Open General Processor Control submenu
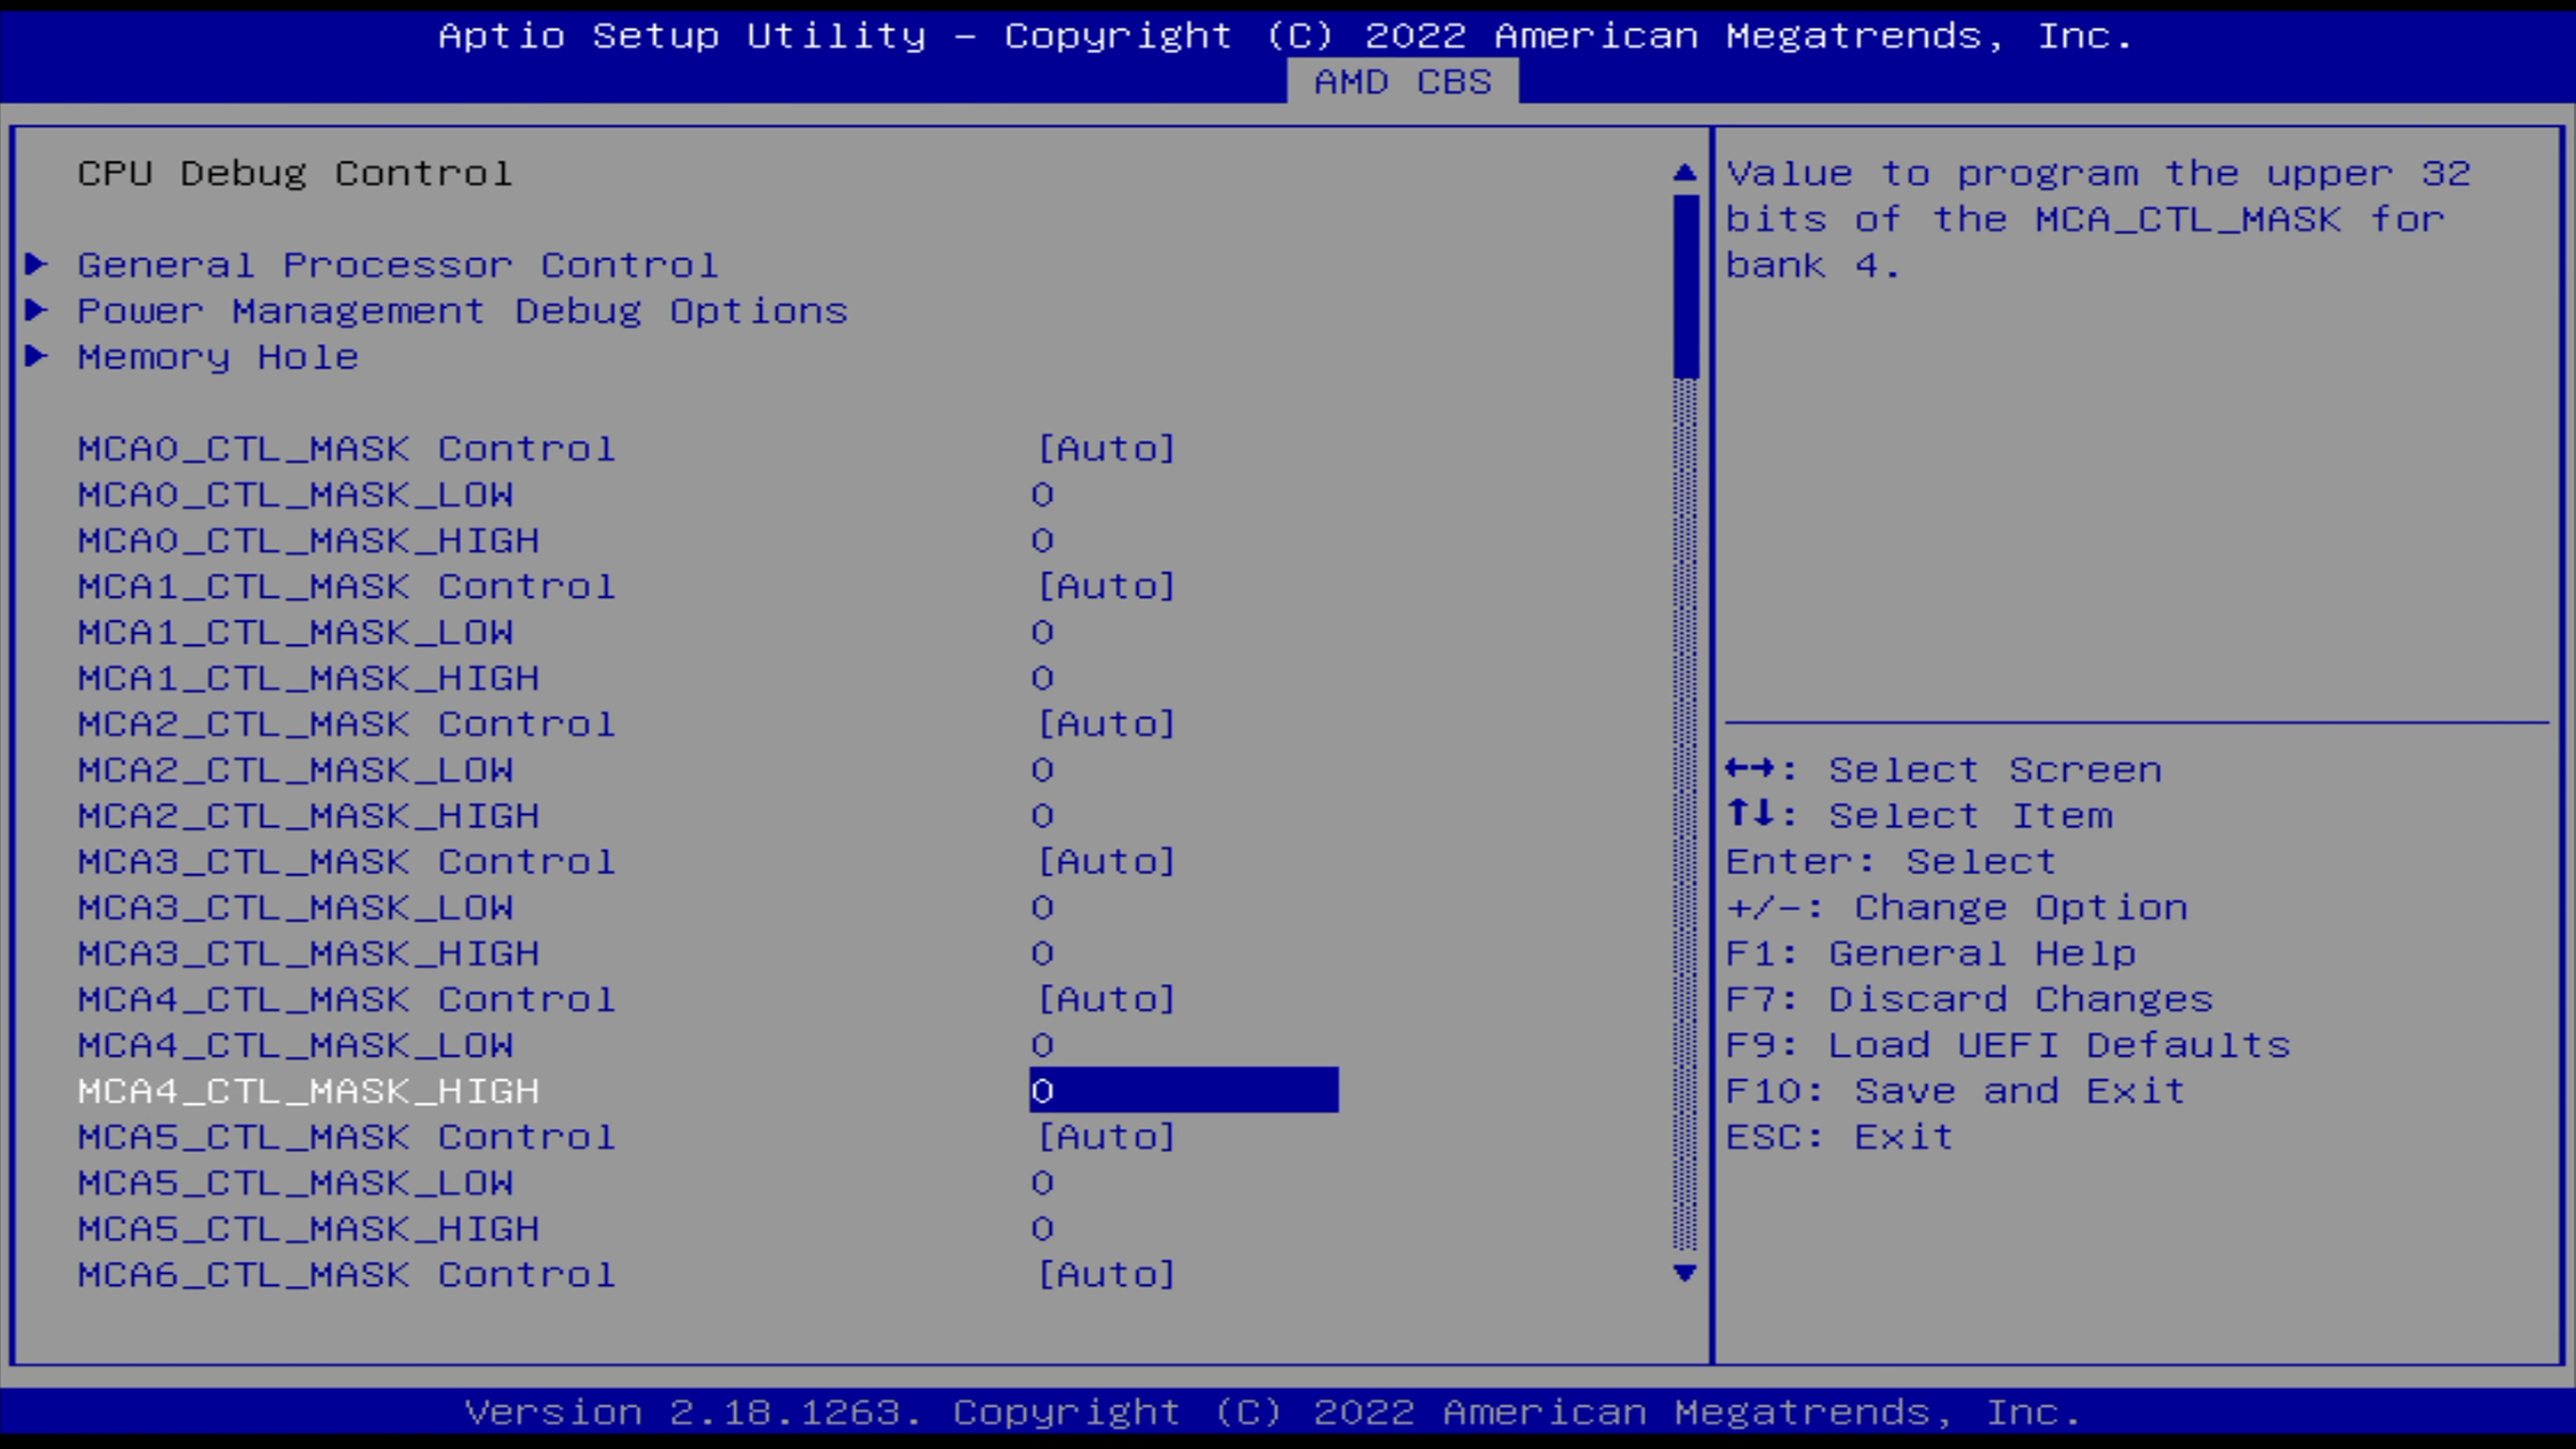This screenshot has height=1449, width=2576. (398, 265)
